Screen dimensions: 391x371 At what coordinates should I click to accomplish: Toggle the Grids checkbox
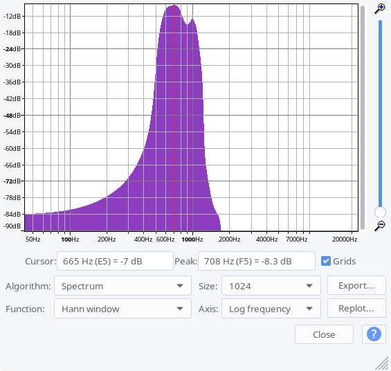pyautogui.click(x=326, y=261)
